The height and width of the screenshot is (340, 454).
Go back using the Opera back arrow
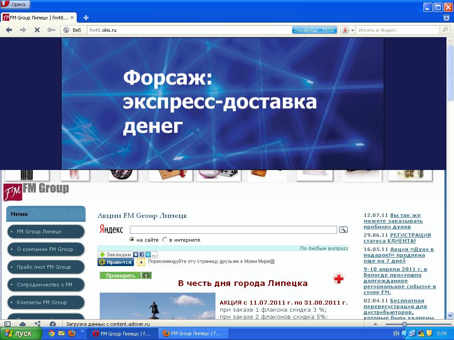tap(9, 30)
